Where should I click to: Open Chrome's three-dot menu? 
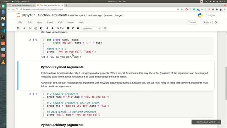pyautogui.click(x=225, y=10)
